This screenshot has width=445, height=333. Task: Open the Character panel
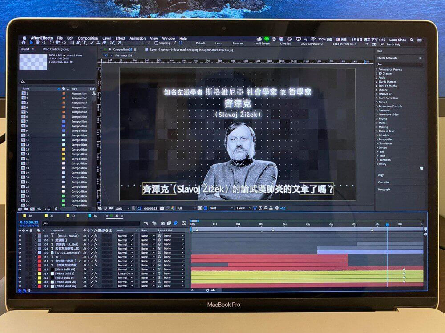tap(384, 182)
